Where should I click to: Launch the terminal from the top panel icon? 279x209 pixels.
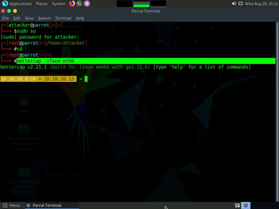tap(79, 4)
